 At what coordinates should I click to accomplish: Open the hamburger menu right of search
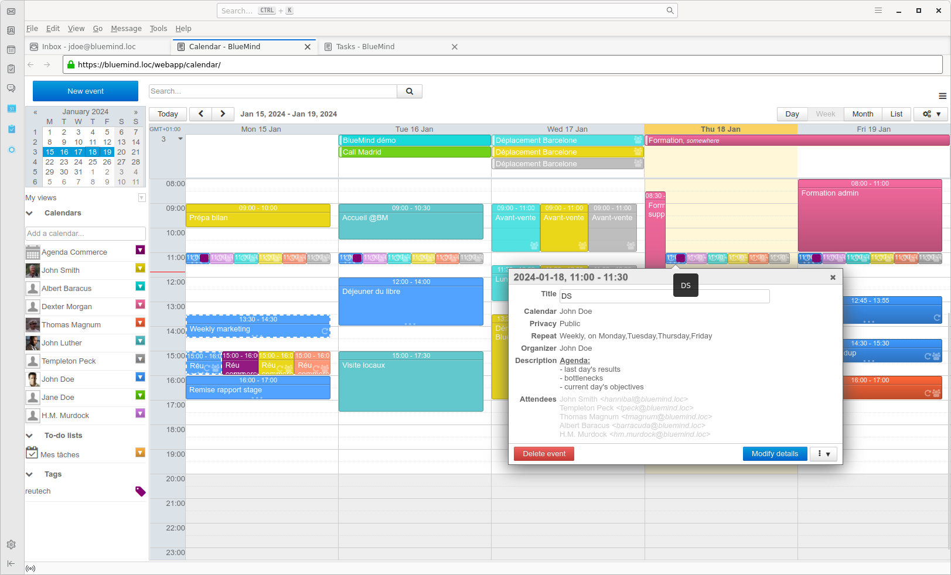(942, 96)
